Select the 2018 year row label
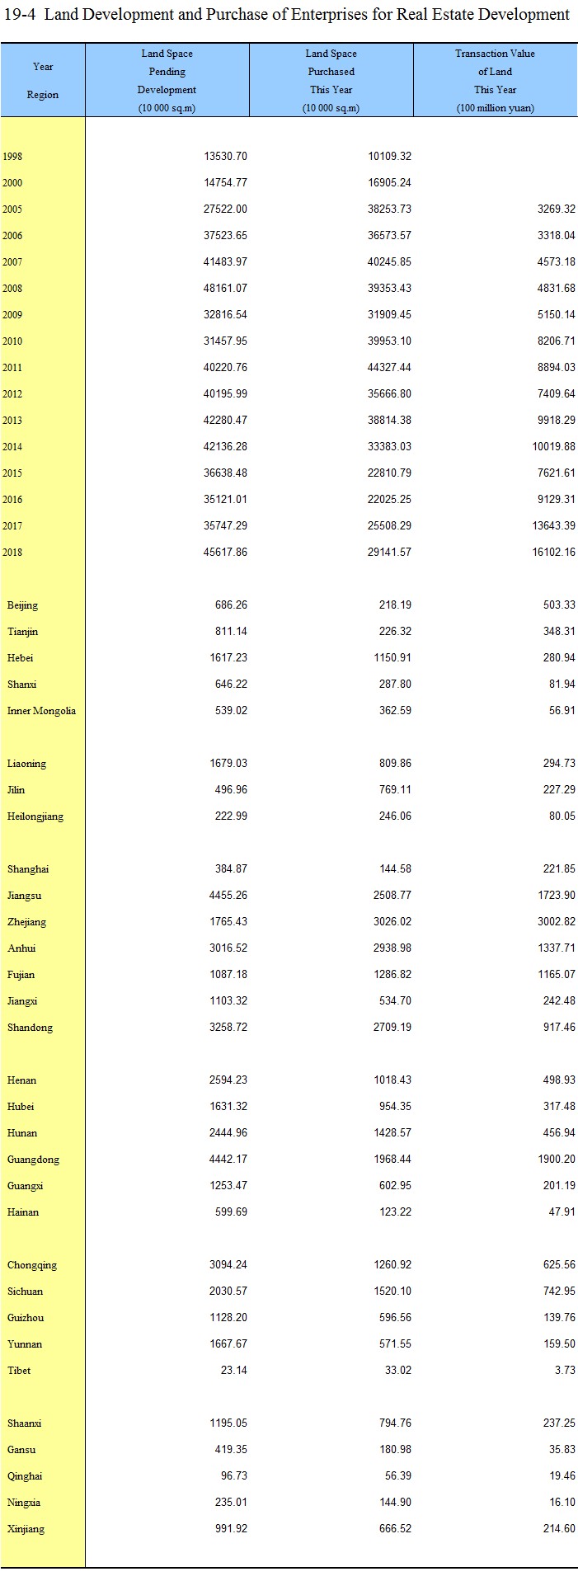 coord(13,552)
